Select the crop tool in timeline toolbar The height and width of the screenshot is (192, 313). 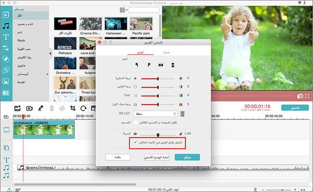pos(73,108)
